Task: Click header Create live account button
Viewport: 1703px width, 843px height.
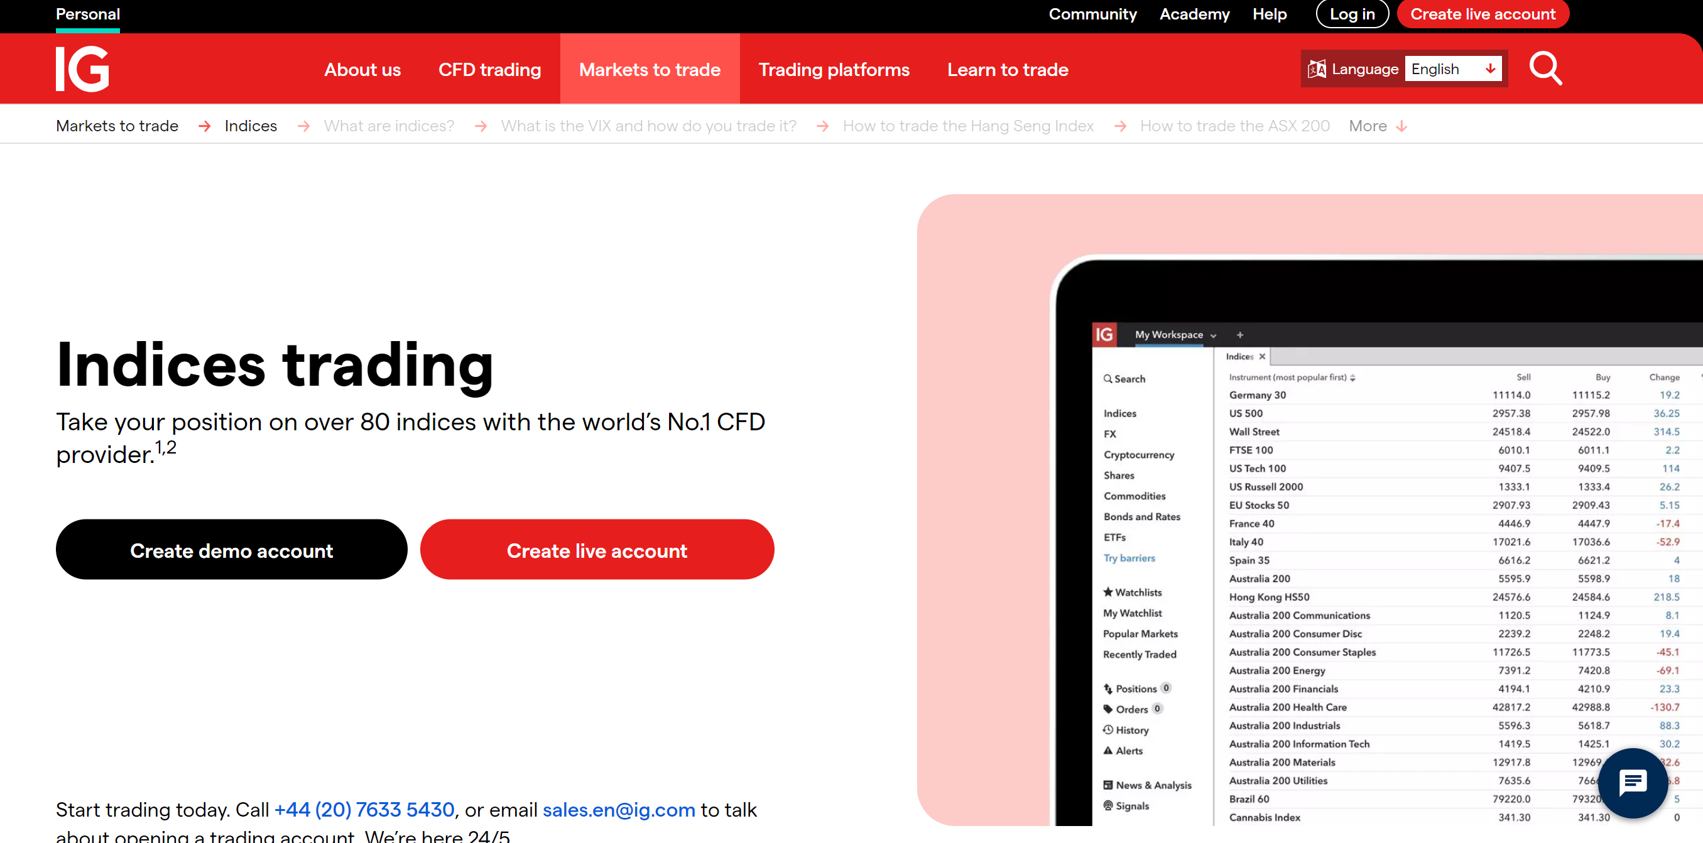Action: tap(1482, 14)
